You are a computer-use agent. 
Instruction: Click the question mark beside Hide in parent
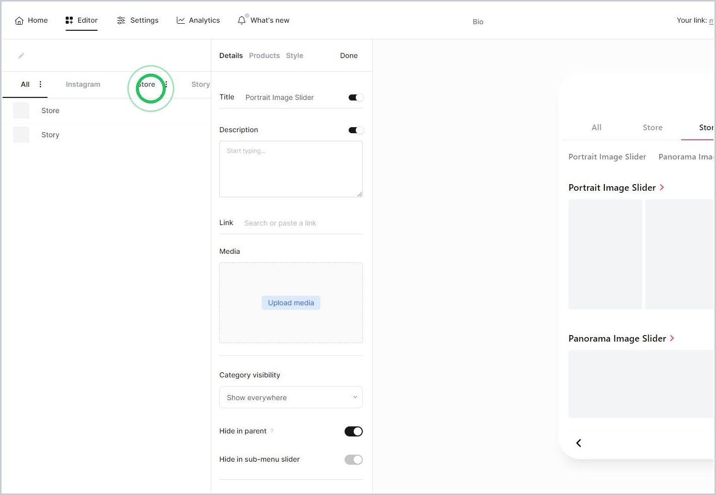tap(272, 431)
